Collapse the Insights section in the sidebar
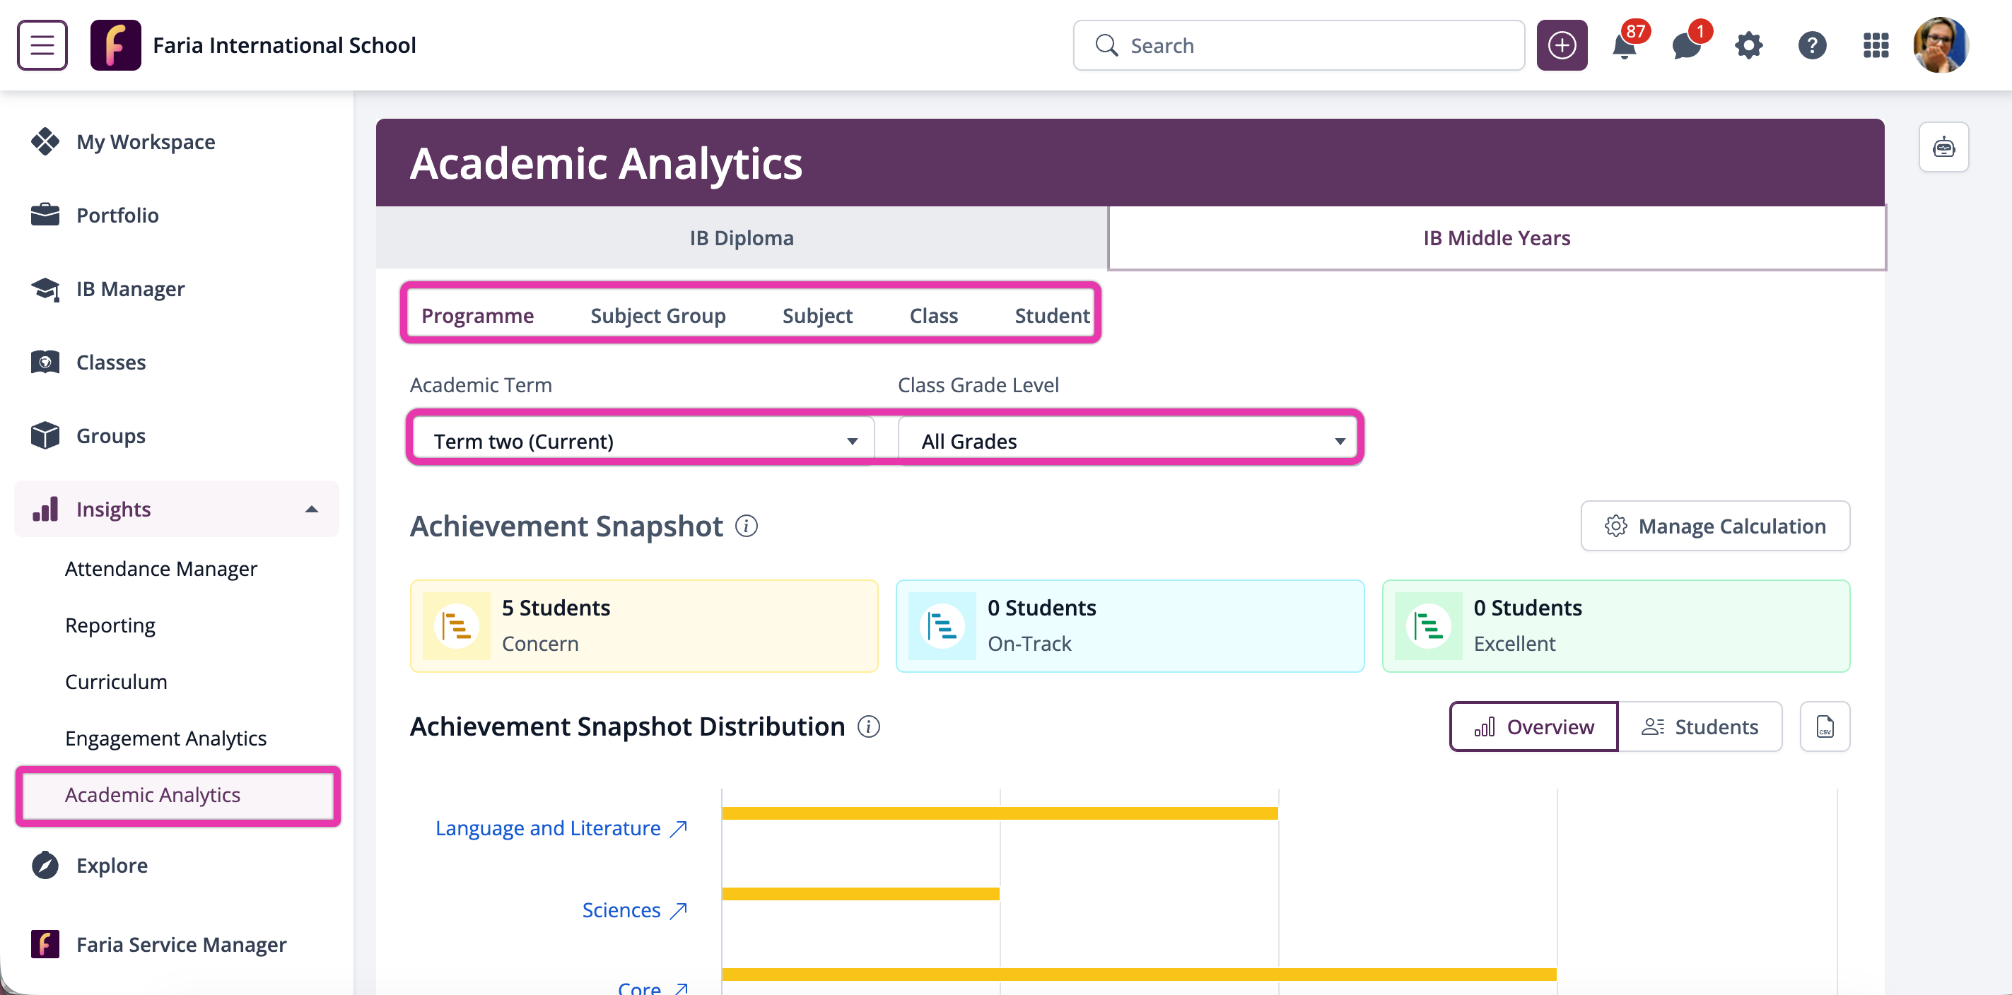 tap(311, 508)
